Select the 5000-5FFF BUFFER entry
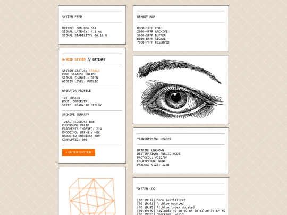The image size is (287, 215). tap(151, 35)
